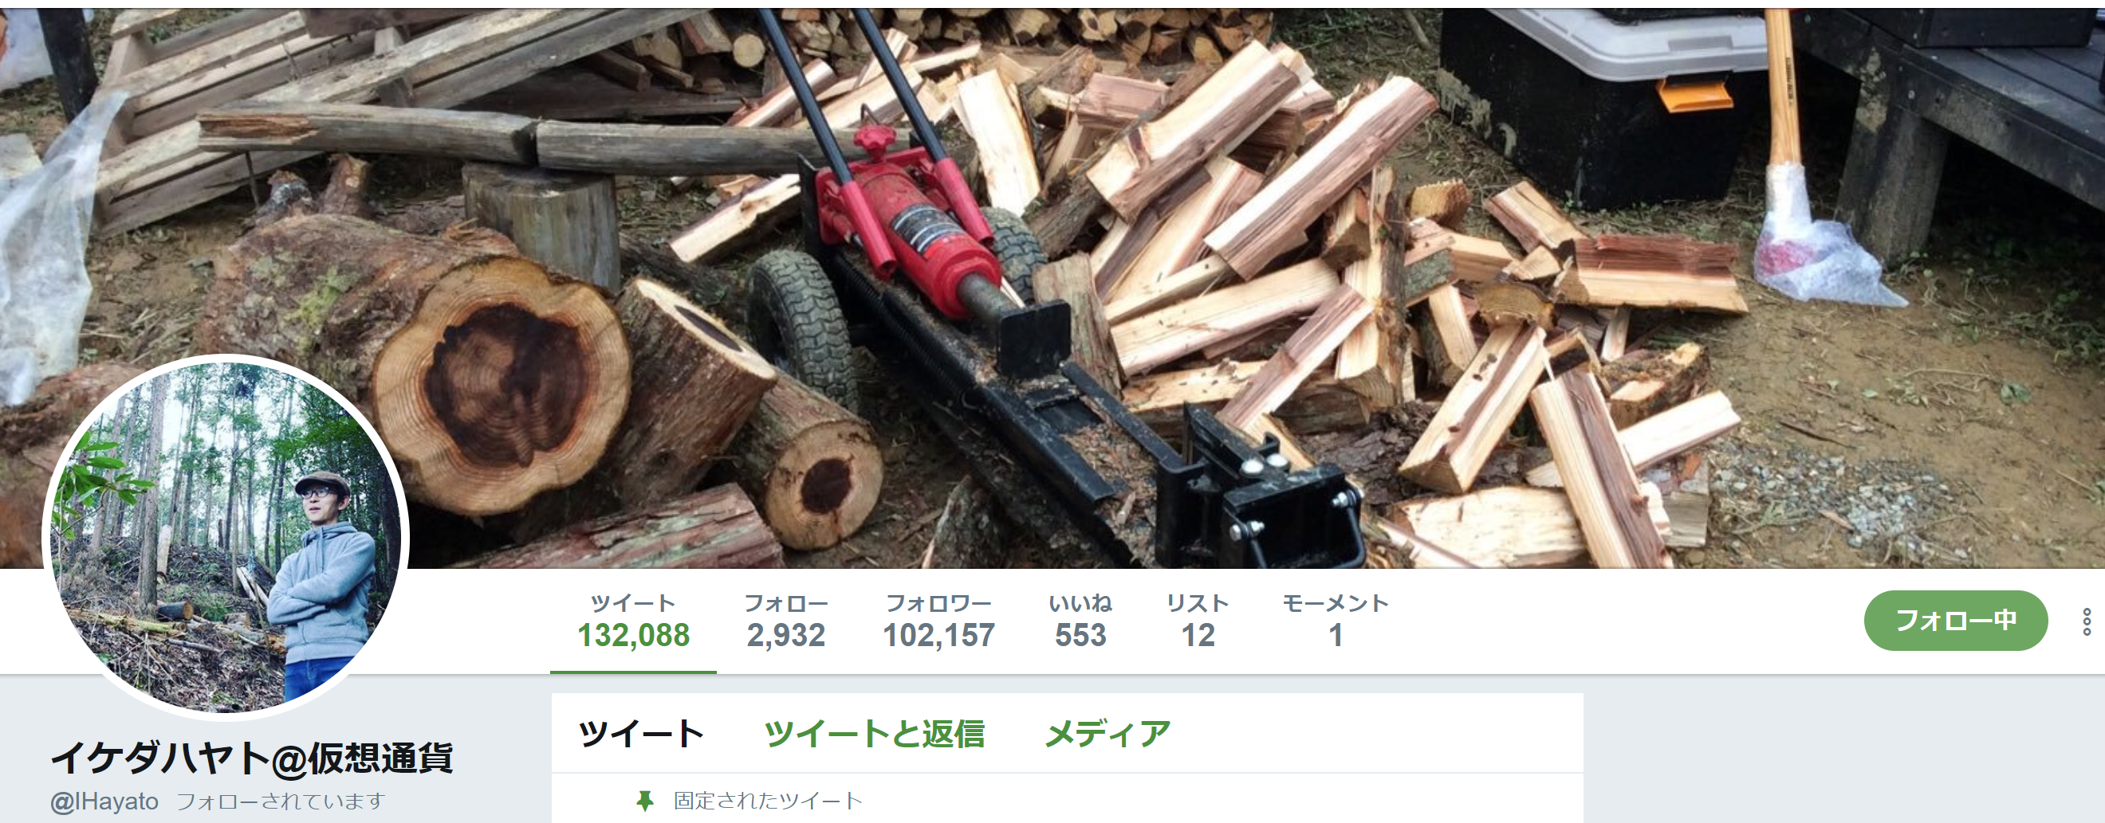
Task: View the フォロー following count 2,932
Action: click(x=785, y=621)
